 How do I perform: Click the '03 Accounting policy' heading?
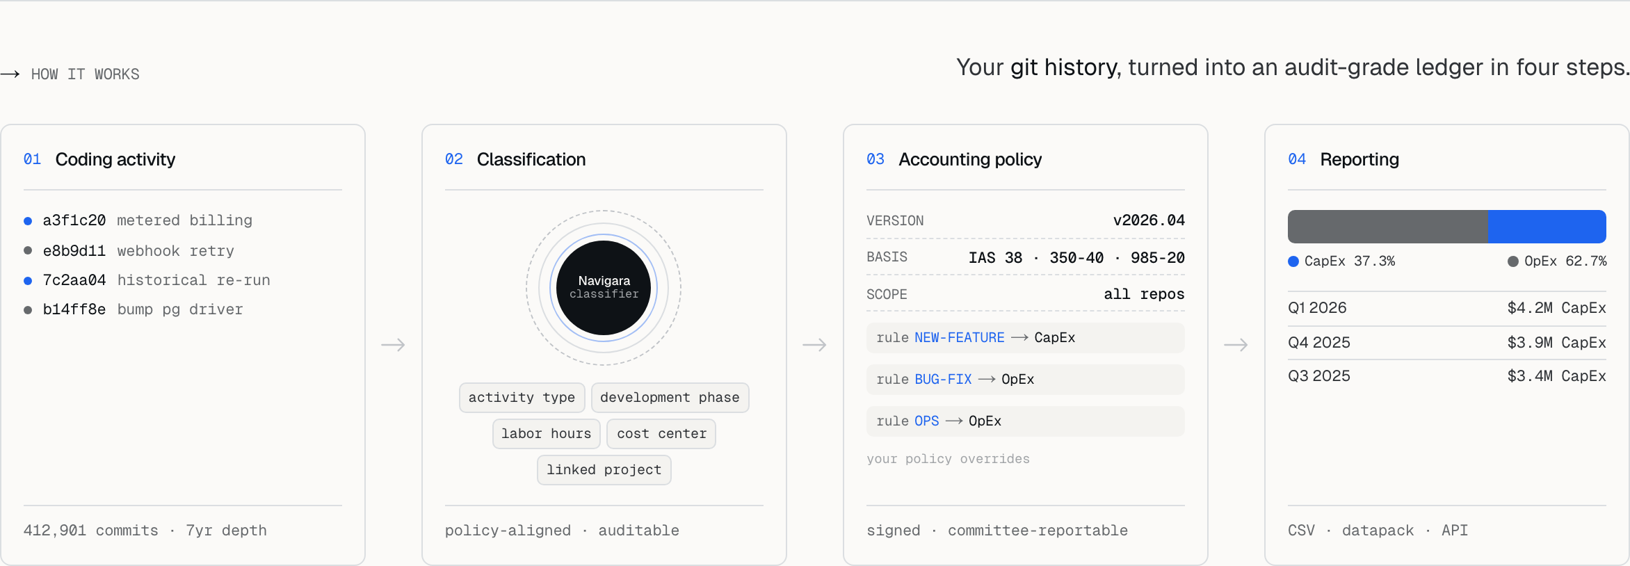(954, 159)
